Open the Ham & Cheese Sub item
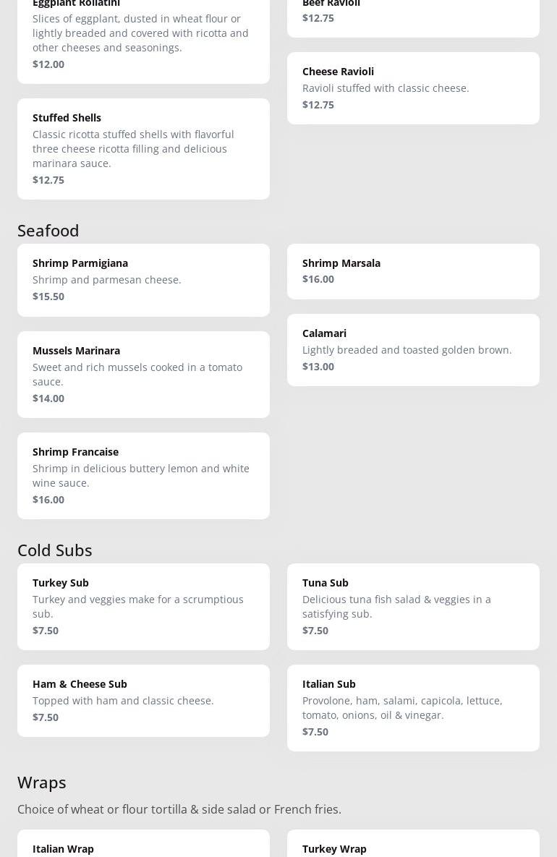Image resolution: width=557 pixels, height=857 pixels. coord(143,700)
